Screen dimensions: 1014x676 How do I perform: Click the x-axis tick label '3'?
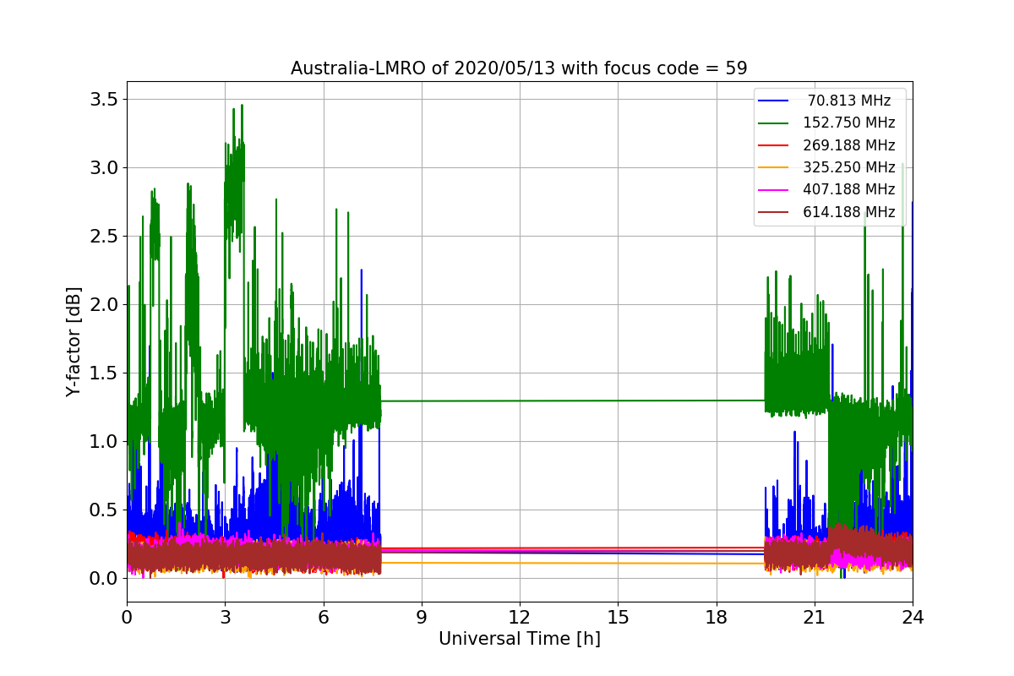pos(225,617)
